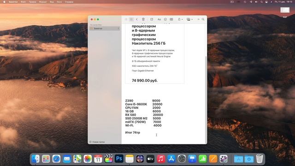This screenshot has width=295, height=166.
Task: Open Photoshop from the Dock
Action: (x=119, y=159)
